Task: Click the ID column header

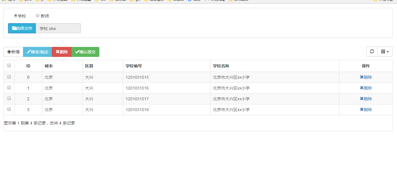Action: point(28,66)
